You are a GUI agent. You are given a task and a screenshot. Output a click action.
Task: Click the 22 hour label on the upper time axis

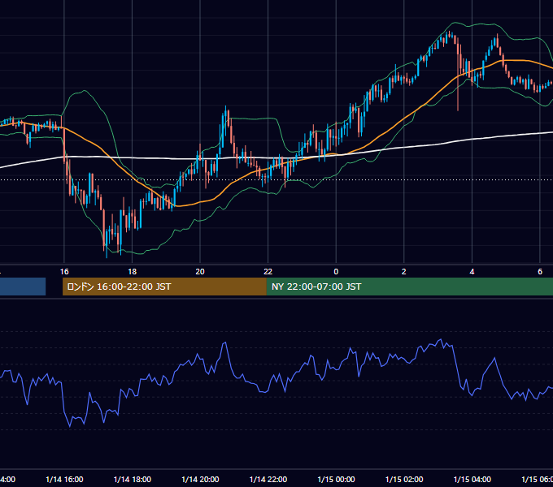tap(268, 272)
